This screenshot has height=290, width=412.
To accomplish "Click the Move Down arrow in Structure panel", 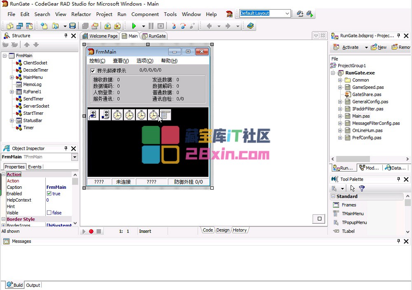I will point(36,45).
